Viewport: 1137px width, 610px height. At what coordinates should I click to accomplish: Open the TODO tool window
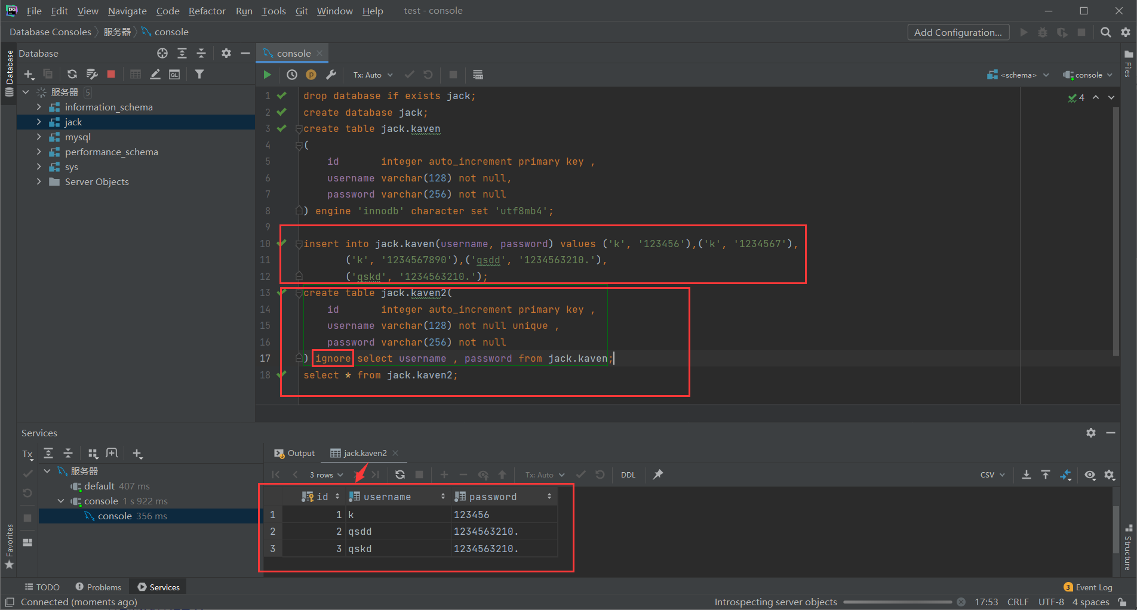[42, 587]
